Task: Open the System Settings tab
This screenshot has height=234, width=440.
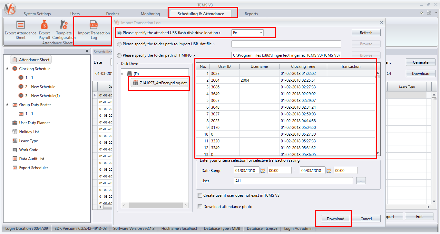Action: (37, 14)
